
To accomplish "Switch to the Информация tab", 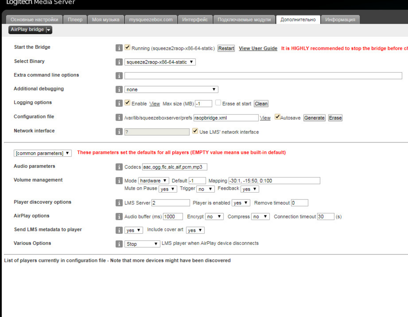I will pyautogui.click(x=340, y=20).
